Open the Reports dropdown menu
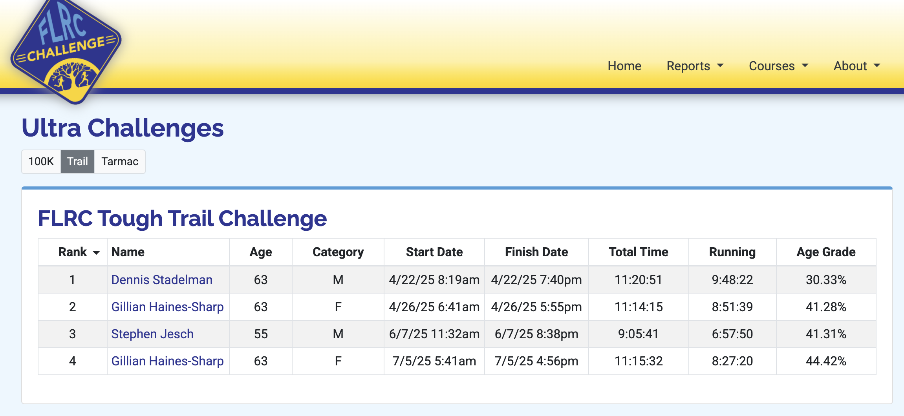Viewport: 904px width, 416px height. click(x=695, y=66)
